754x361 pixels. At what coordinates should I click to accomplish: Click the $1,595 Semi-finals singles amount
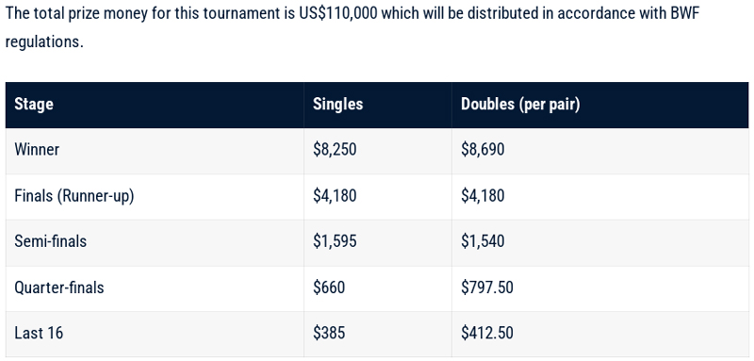click(335, 241)
